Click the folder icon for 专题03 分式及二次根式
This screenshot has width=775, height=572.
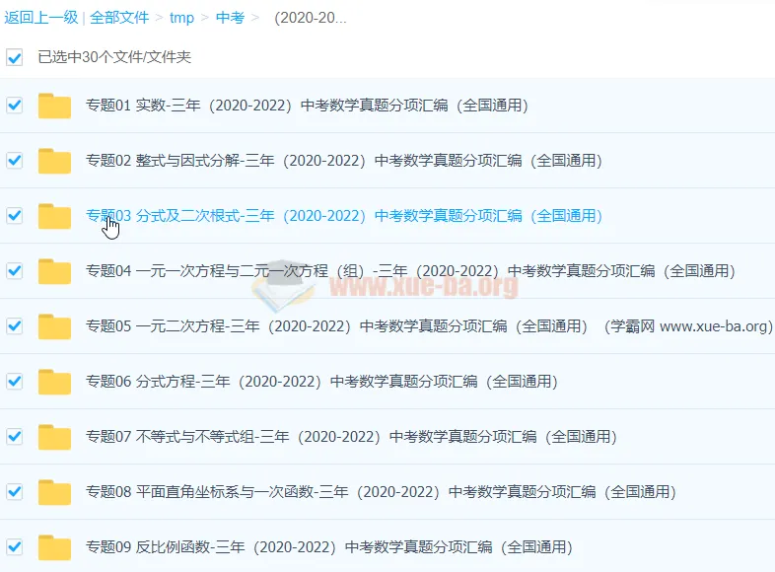click(x=54, y=216)
